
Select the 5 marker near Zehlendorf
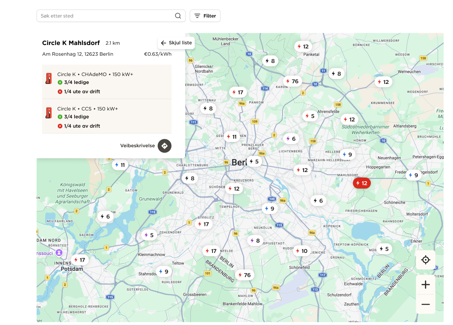(149, 235)
